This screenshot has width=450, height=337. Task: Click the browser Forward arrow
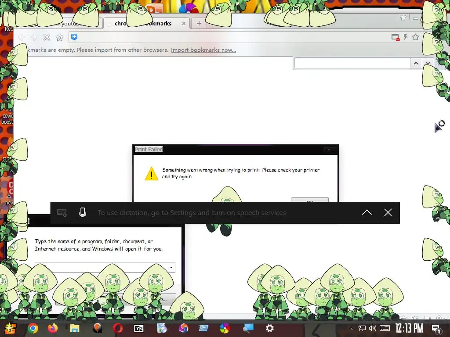(34, 37)
